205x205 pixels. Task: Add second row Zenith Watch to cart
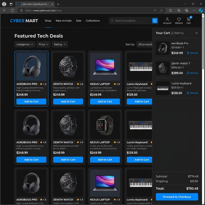[68, 160]
